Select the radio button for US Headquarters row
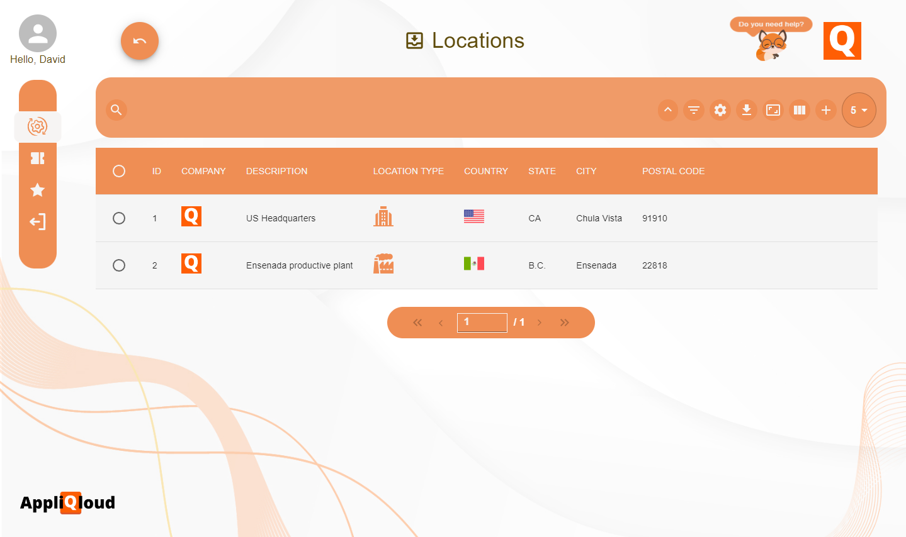The image size is (906, 537). (x=119, y=218)
